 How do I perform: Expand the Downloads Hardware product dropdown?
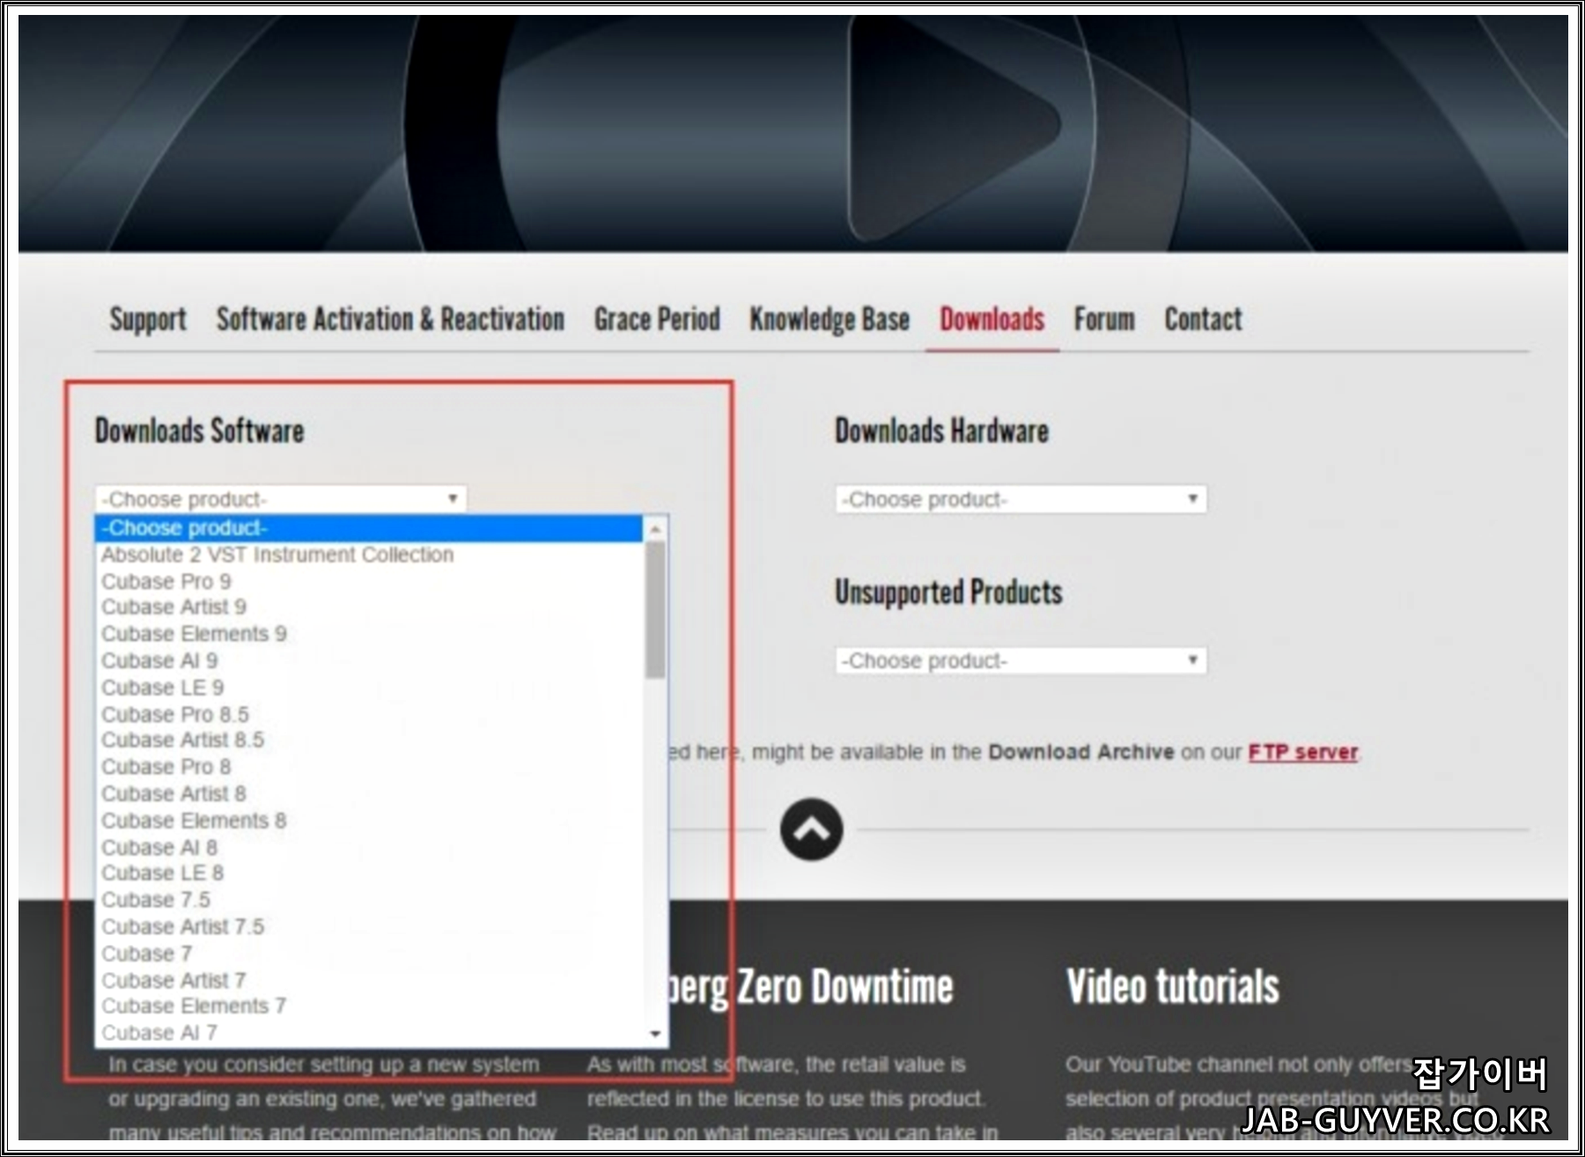click(1021, 499)
